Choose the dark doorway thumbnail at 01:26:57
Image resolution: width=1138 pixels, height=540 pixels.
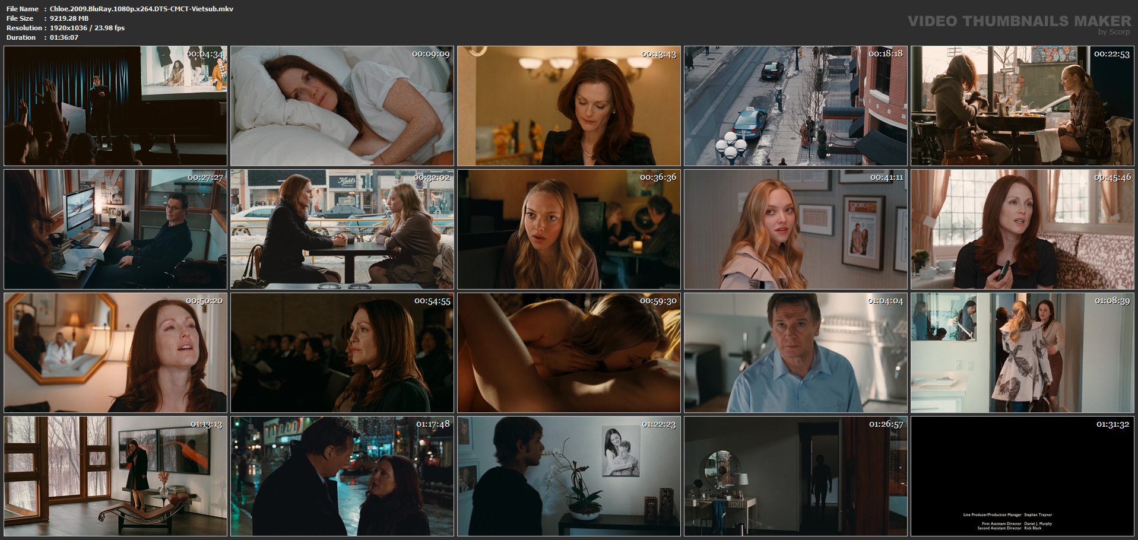tap(795, 477)
